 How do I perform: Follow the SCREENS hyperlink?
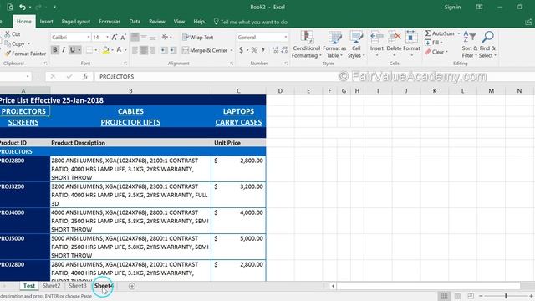click(x=23, y=122)
